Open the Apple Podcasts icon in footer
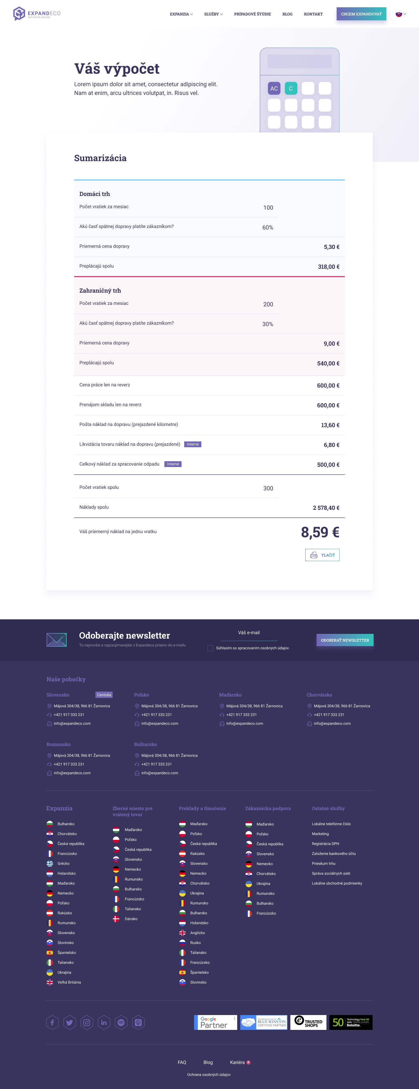Screen dimensions: 419x1089 point(138,1022)
